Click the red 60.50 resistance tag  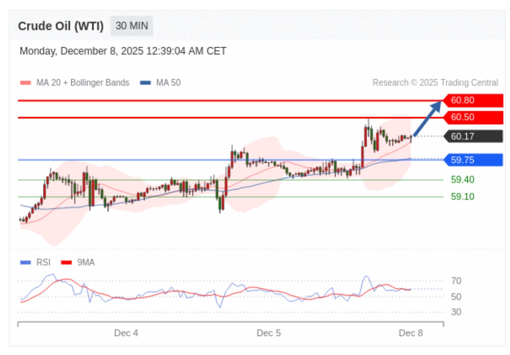[x=473, y=118]
